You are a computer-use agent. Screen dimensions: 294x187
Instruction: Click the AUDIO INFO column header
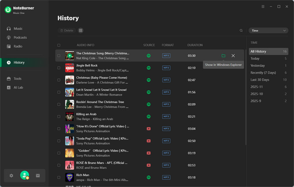pos(85,45)
